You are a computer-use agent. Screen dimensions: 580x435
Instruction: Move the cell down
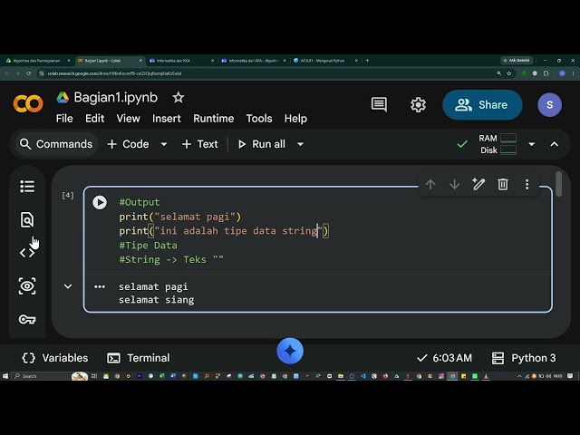point(454,184)
